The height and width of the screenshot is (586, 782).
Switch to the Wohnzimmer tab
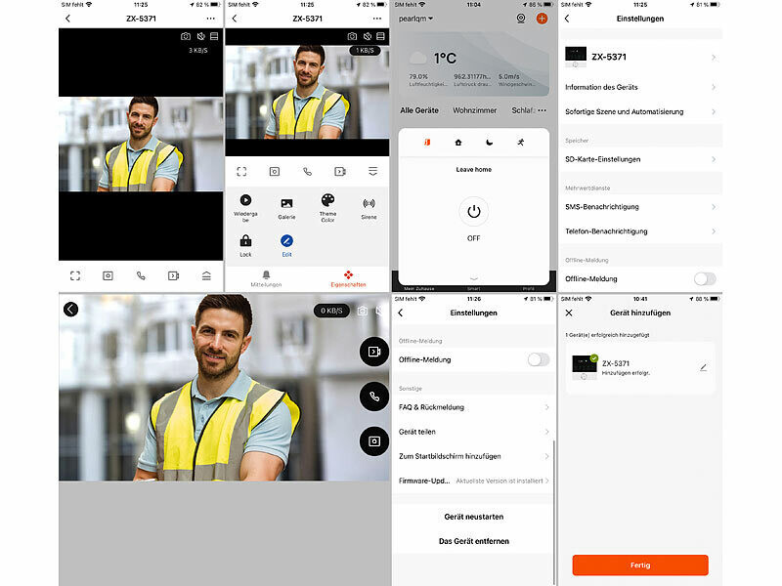(x=475, y=110)
